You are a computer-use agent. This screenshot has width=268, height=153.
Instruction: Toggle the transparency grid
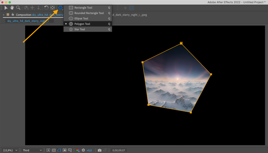tap(54, 150)
